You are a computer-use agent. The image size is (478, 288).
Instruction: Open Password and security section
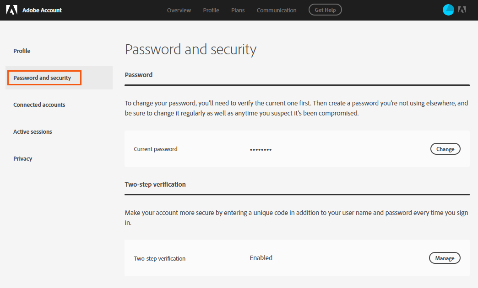tap(43, 78)
